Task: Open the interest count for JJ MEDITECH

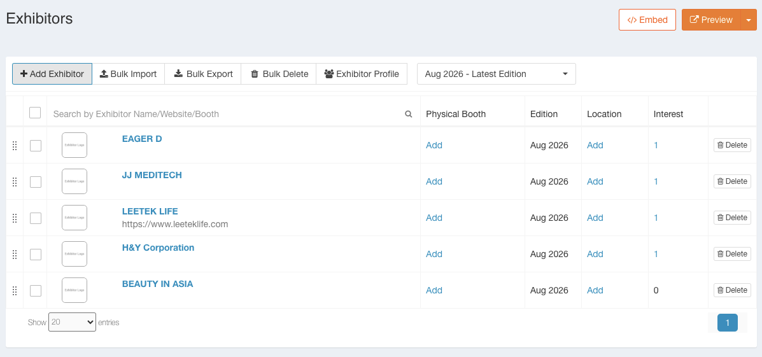Action: click(x=656, y=181)
